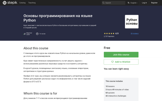
Task: Click the Python основы course thumbnail
Action: (x=132, y=22)
